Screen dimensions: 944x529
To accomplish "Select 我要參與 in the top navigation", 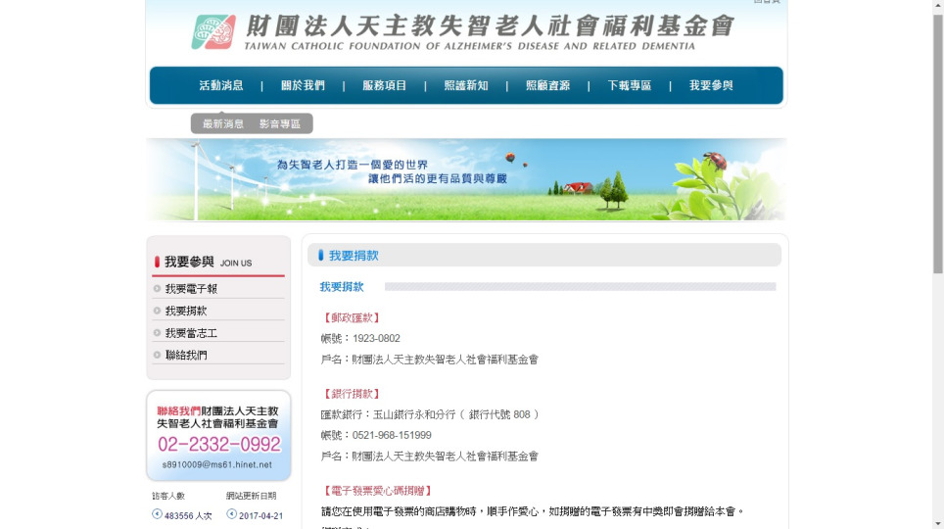I will click(711, 85).
